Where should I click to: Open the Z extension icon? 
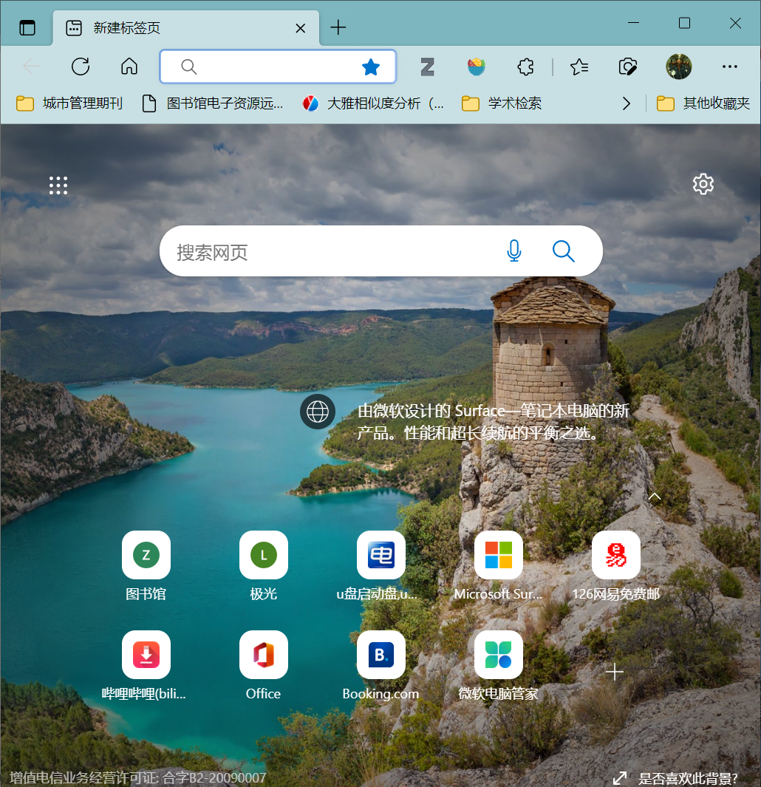pyautogui.click(x=427, y=67)
